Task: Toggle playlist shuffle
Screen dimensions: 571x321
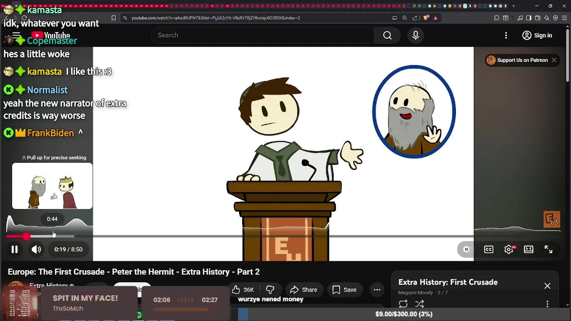Action: pos(419,304)
